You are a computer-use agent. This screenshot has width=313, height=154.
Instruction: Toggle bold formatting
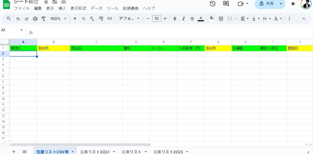[175, 19]
